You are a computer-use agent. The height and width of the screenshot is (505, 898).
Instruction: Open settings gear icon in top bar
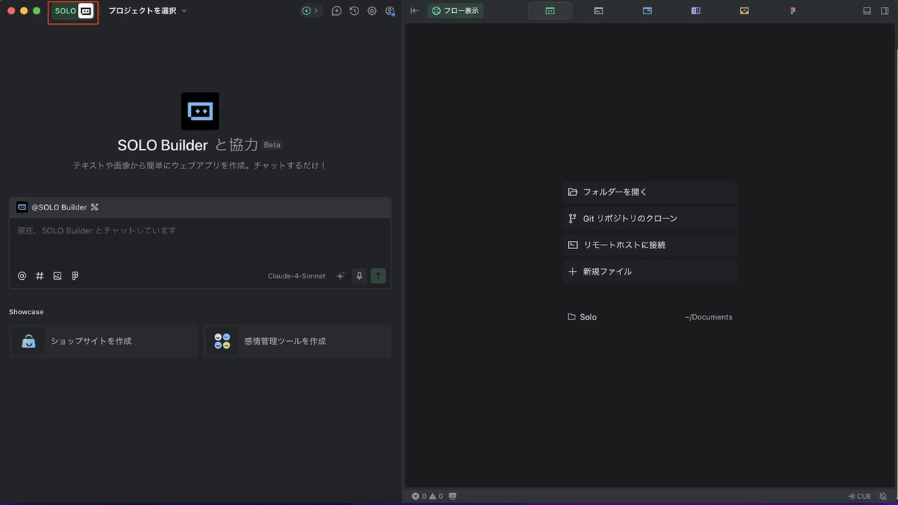372,11
